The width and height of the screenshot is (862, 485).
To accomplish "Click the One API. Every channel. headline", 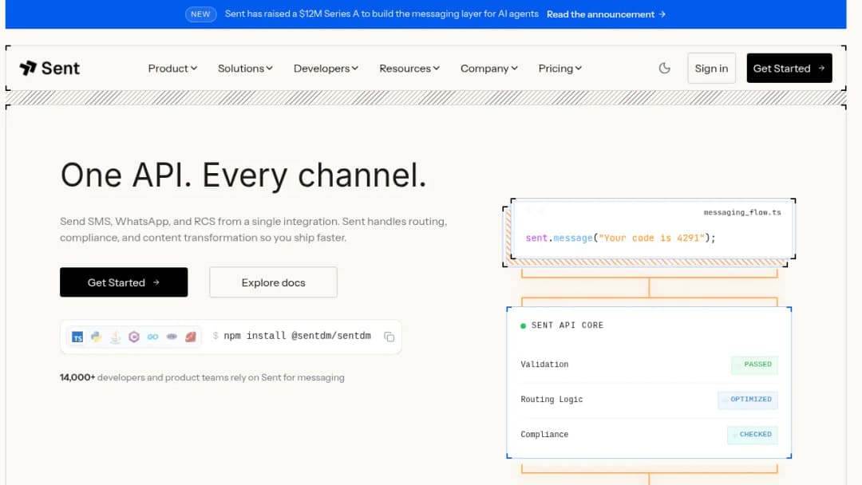I will click(x=243, y=175).
